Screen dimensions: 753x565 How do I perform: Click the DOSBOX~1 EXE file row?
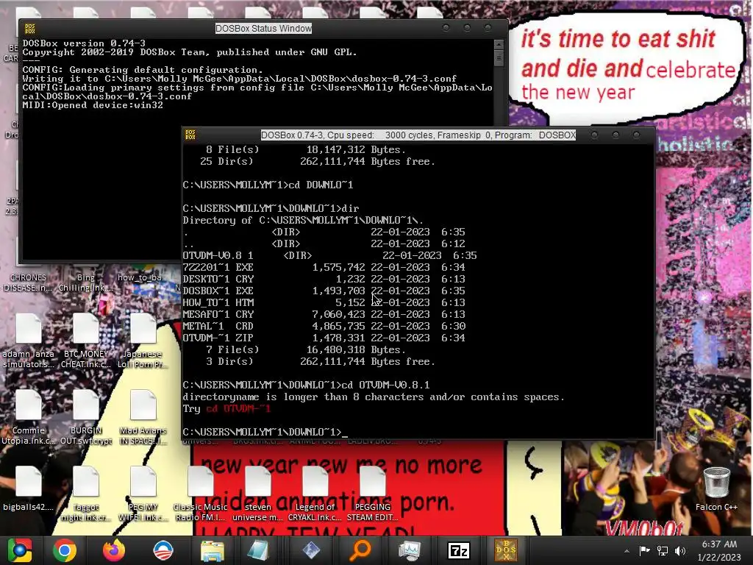(x=324, y=291)
